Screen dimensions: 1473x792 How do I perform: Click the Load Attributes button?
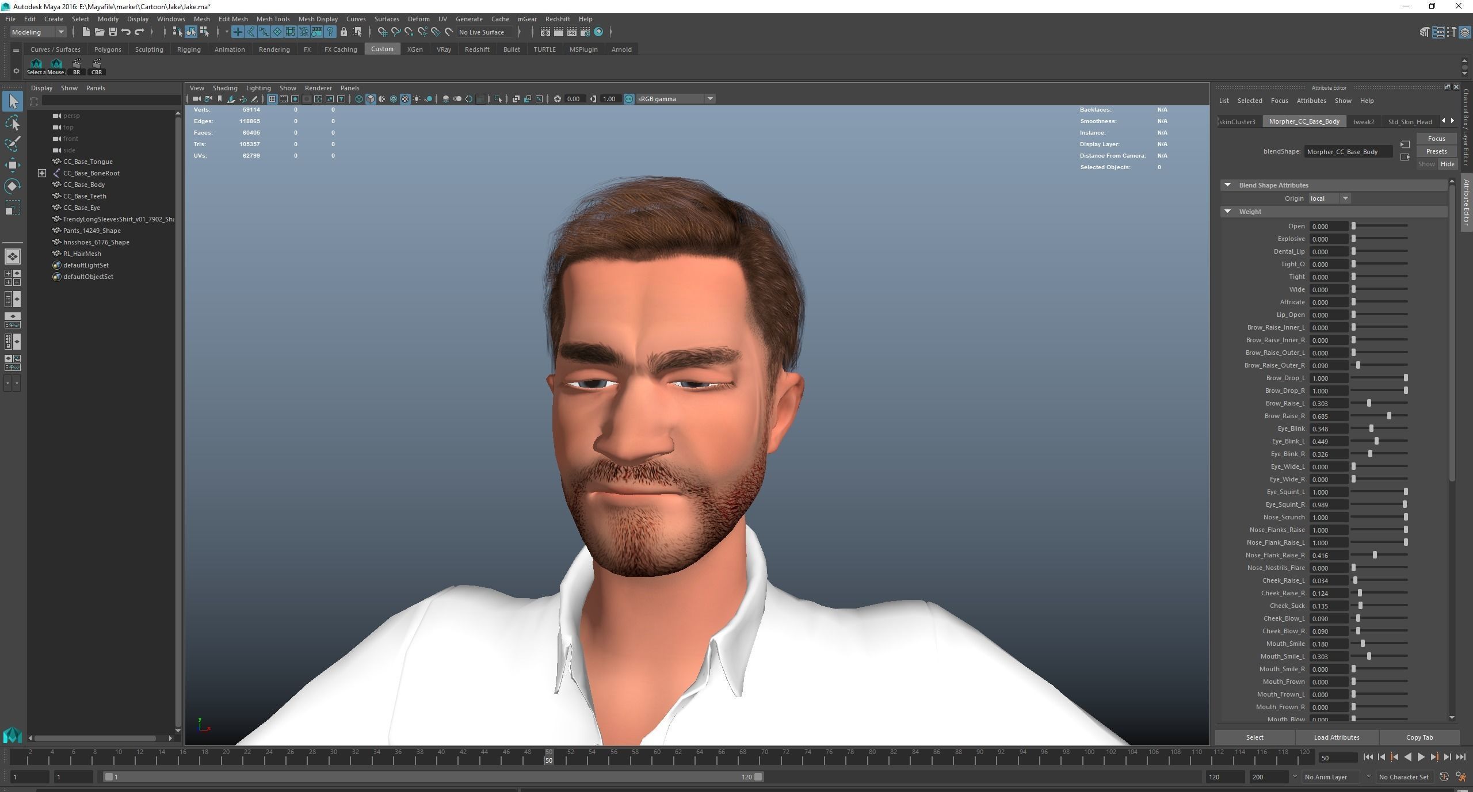(1336, 737)
